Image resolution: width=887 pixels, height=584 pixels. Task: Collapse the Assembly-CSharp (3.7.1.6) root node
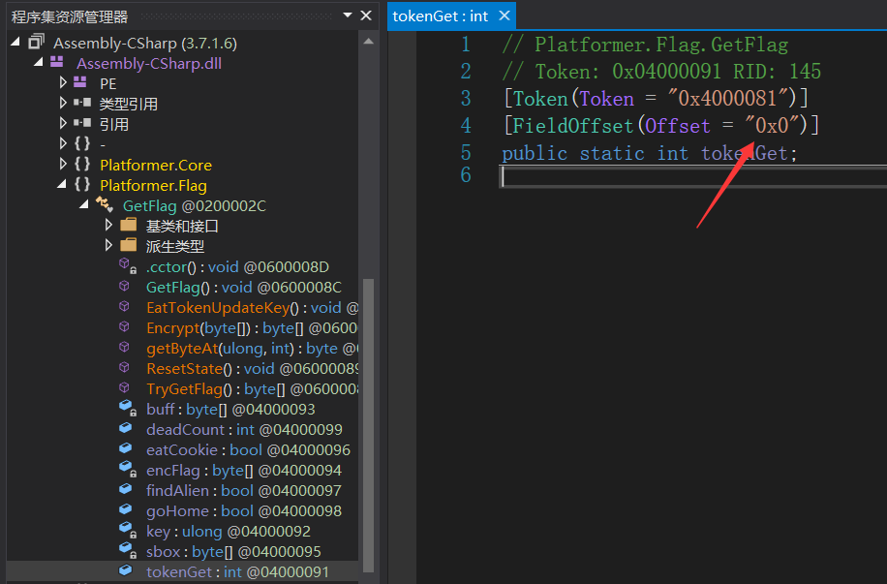[x=15, y=42]
